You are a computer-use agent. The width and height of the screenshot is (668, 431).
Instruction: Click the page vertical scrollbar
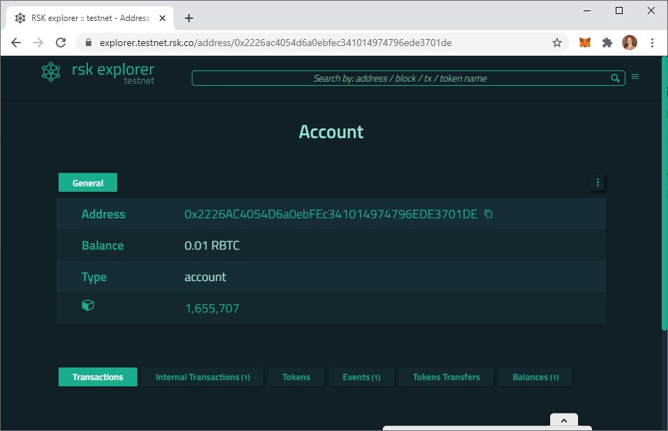665,193
